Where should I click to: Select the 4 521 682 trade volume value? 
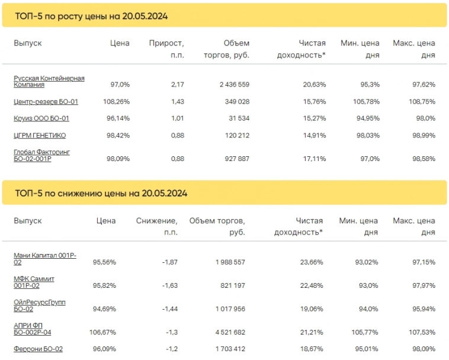(x=226, y=333)
